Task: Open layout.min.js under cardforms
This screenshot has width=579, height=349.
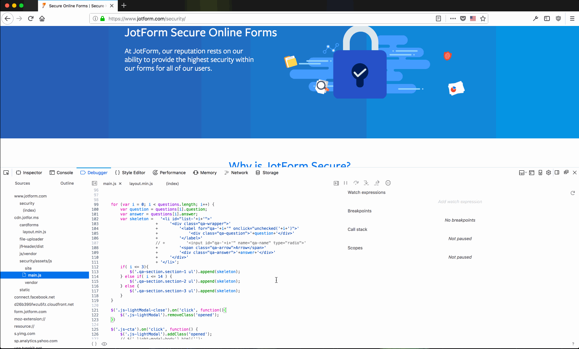Action: (35, 232)
